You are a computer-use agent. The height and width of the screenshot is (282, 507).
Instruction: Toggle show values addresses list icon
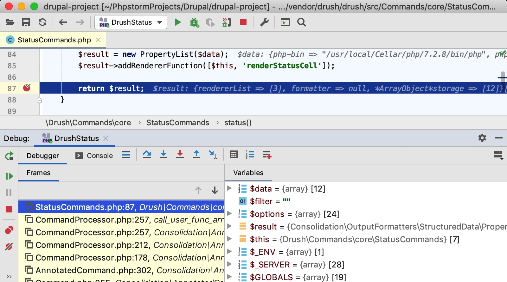(250, 155)
